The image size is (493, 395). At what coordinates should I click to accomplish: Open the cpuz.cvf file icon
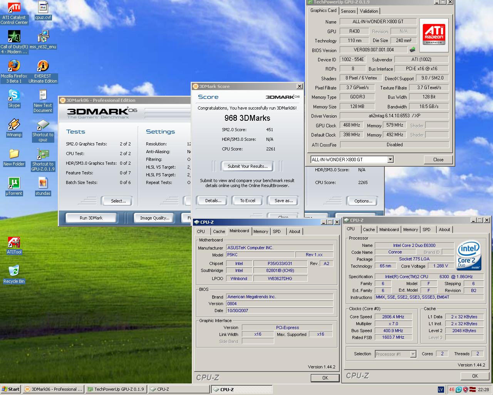tap(43, 11)
